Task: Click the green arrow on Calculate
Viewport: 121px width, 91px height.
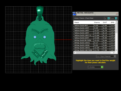Action: (102, 67)
